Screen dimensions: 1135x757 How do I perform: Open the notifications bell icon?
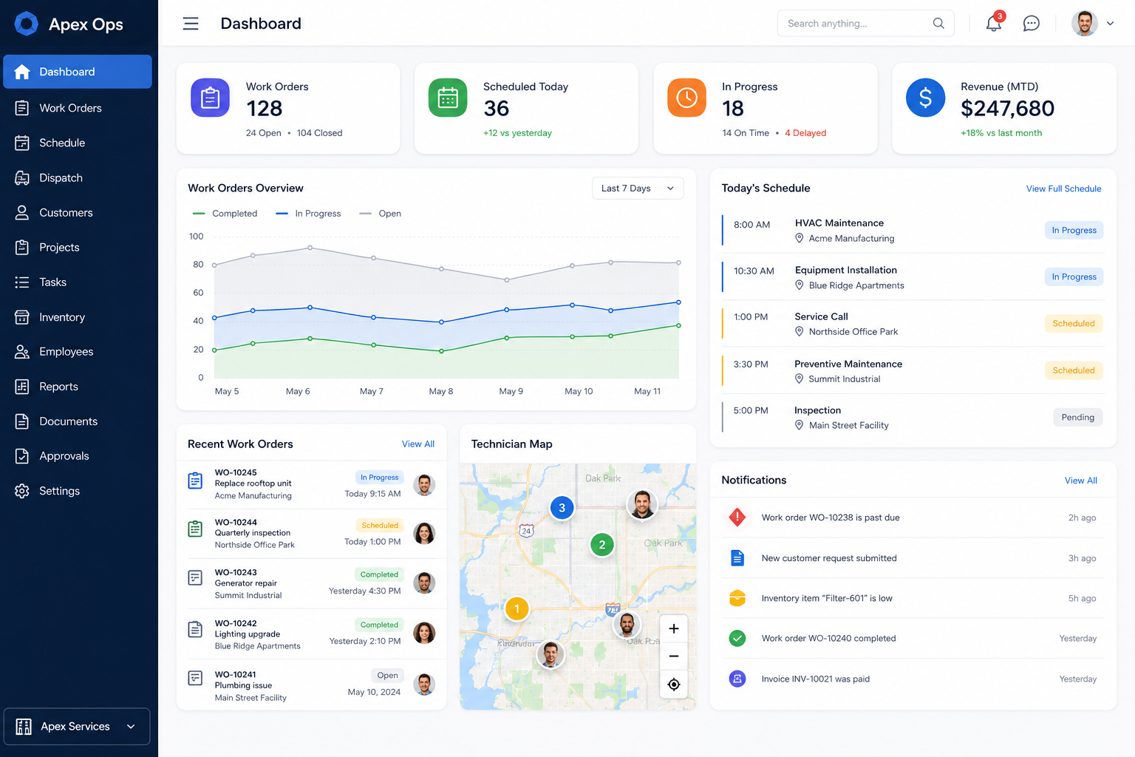coord(994,23)
